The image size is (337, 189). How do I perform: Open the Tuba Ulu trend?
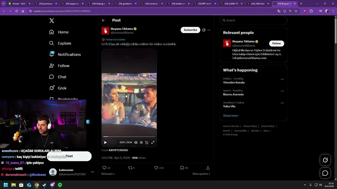[x=229, y=106]
